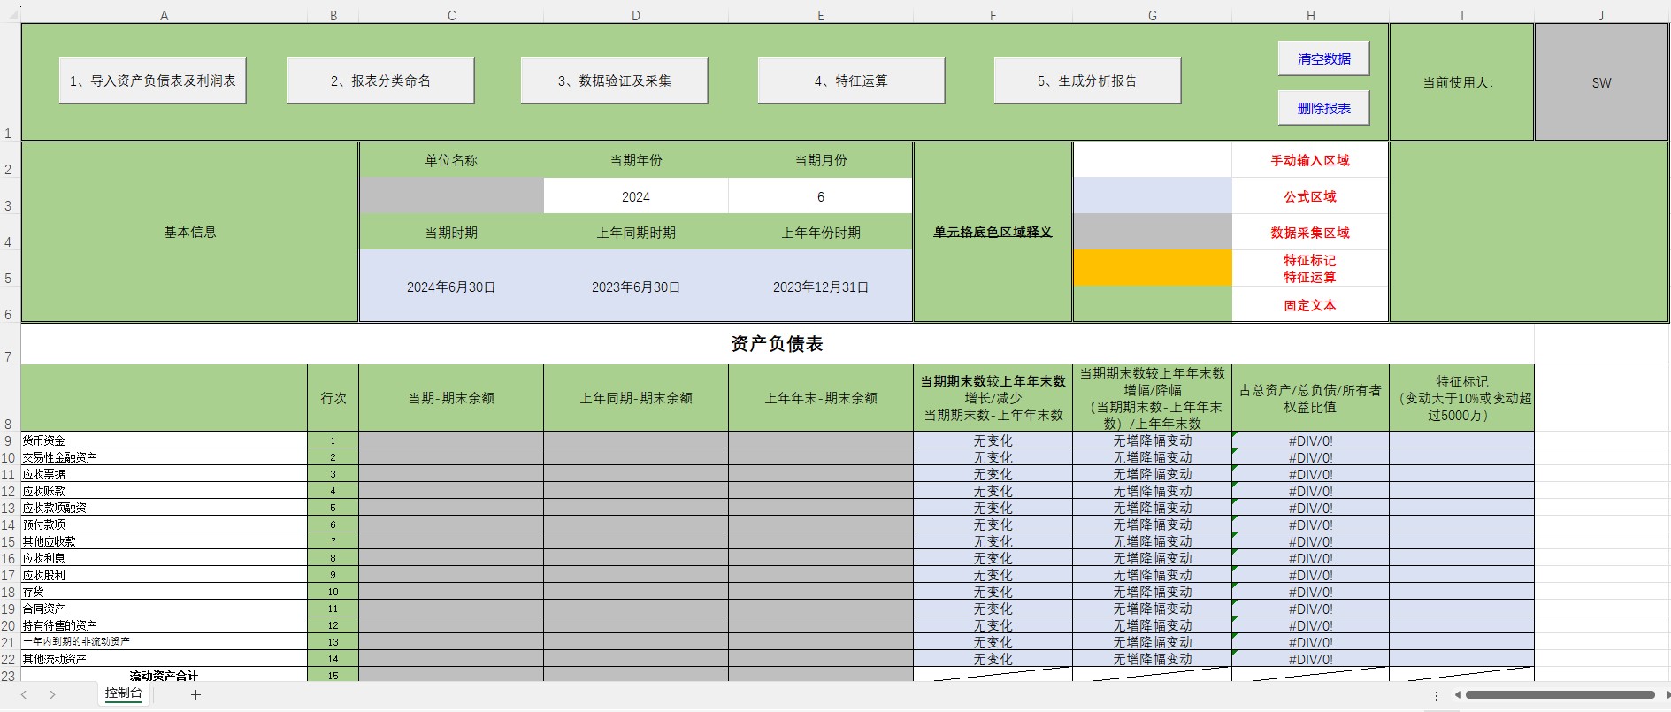Click the gray 数据采集区域 color cell
The width and height of the screenshot is (1671, 712).
(x=1153, y=233)
